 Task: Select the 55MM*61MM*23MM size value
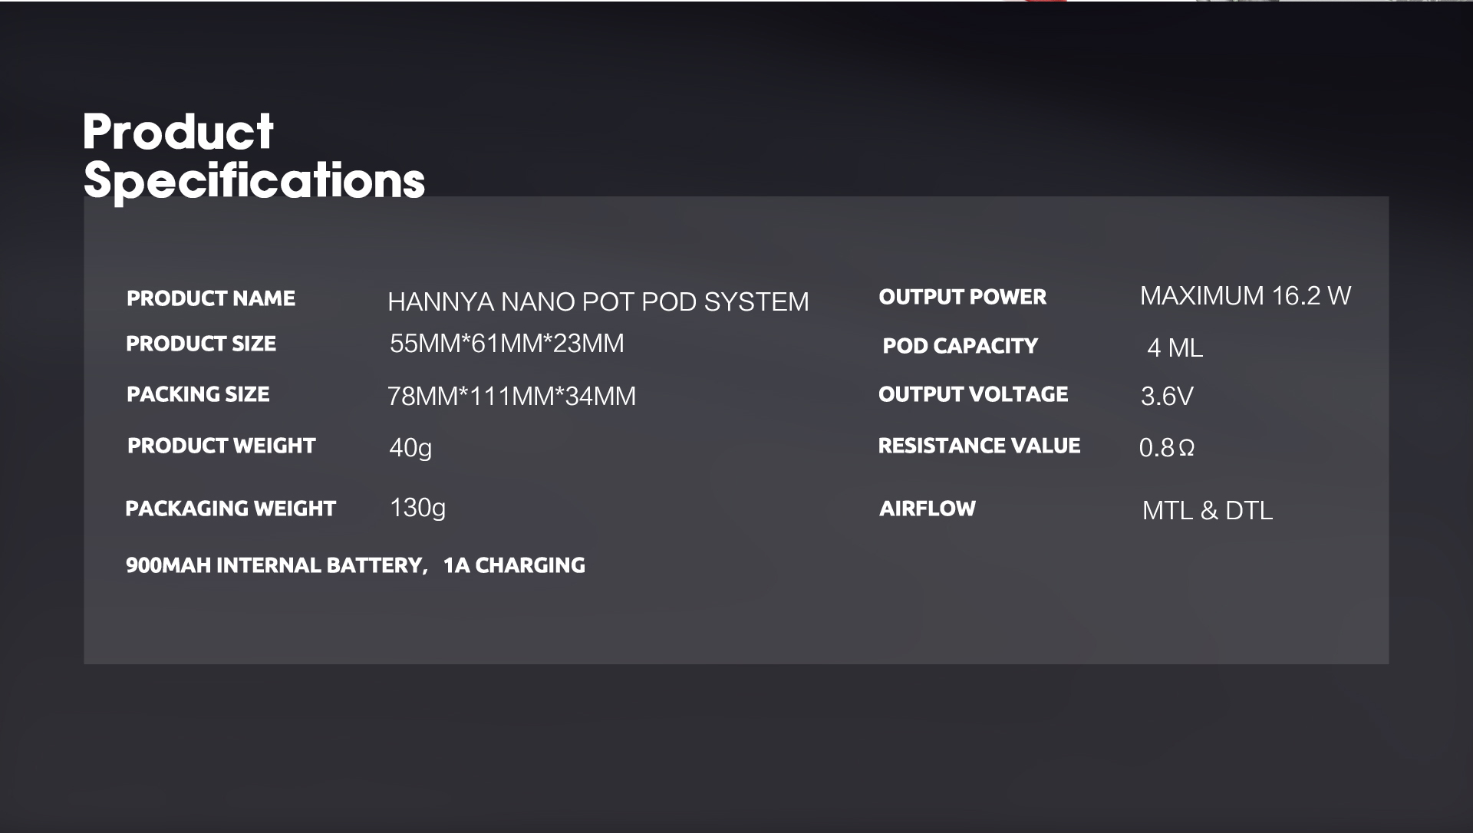point(506,344)
